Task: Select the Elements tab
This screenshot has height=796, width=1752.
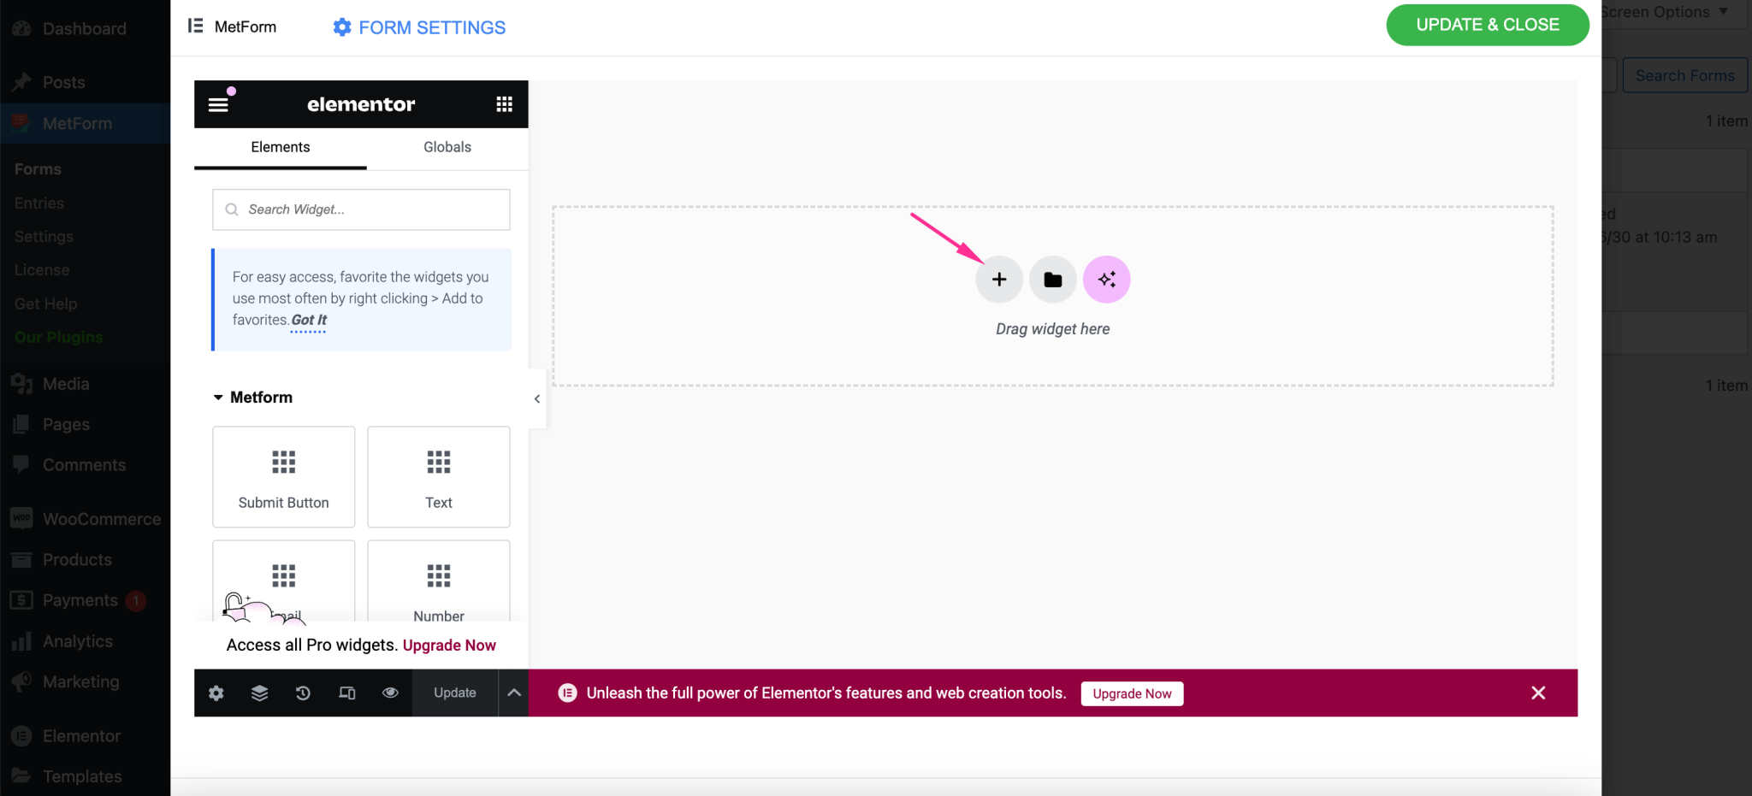Action: [280, 147]
